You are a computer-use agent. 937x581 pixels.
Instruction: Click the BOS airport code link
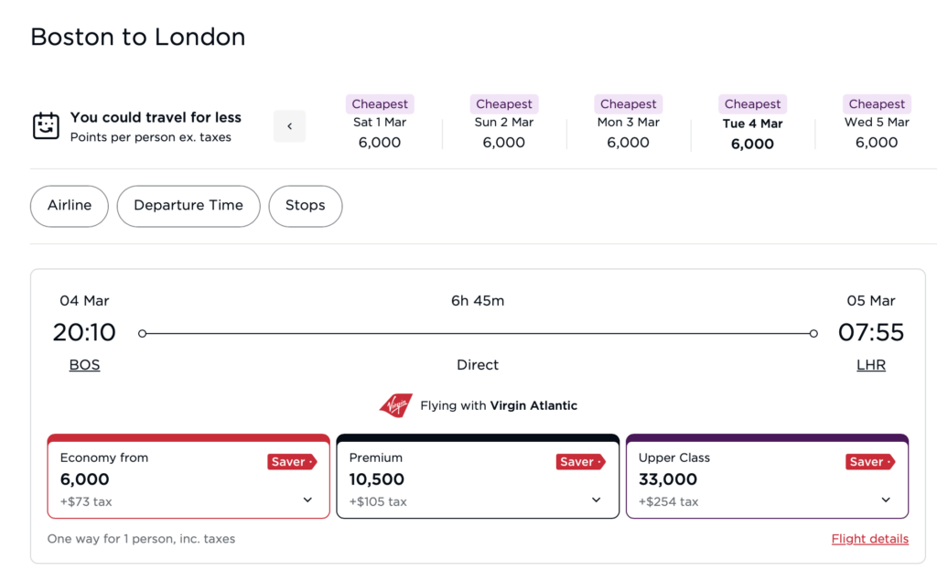pos(84,365)
